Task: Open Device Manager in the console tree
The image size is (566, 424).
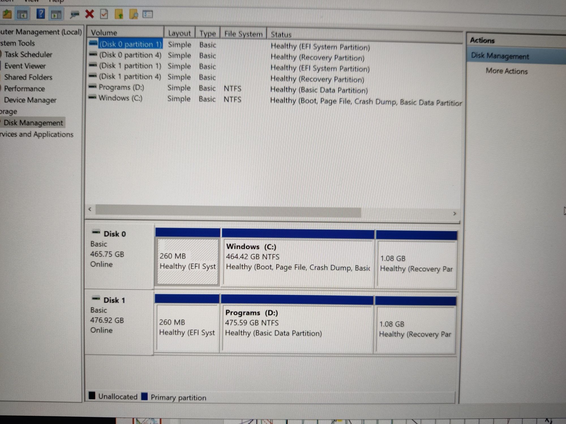Action: tap(30, 100)
